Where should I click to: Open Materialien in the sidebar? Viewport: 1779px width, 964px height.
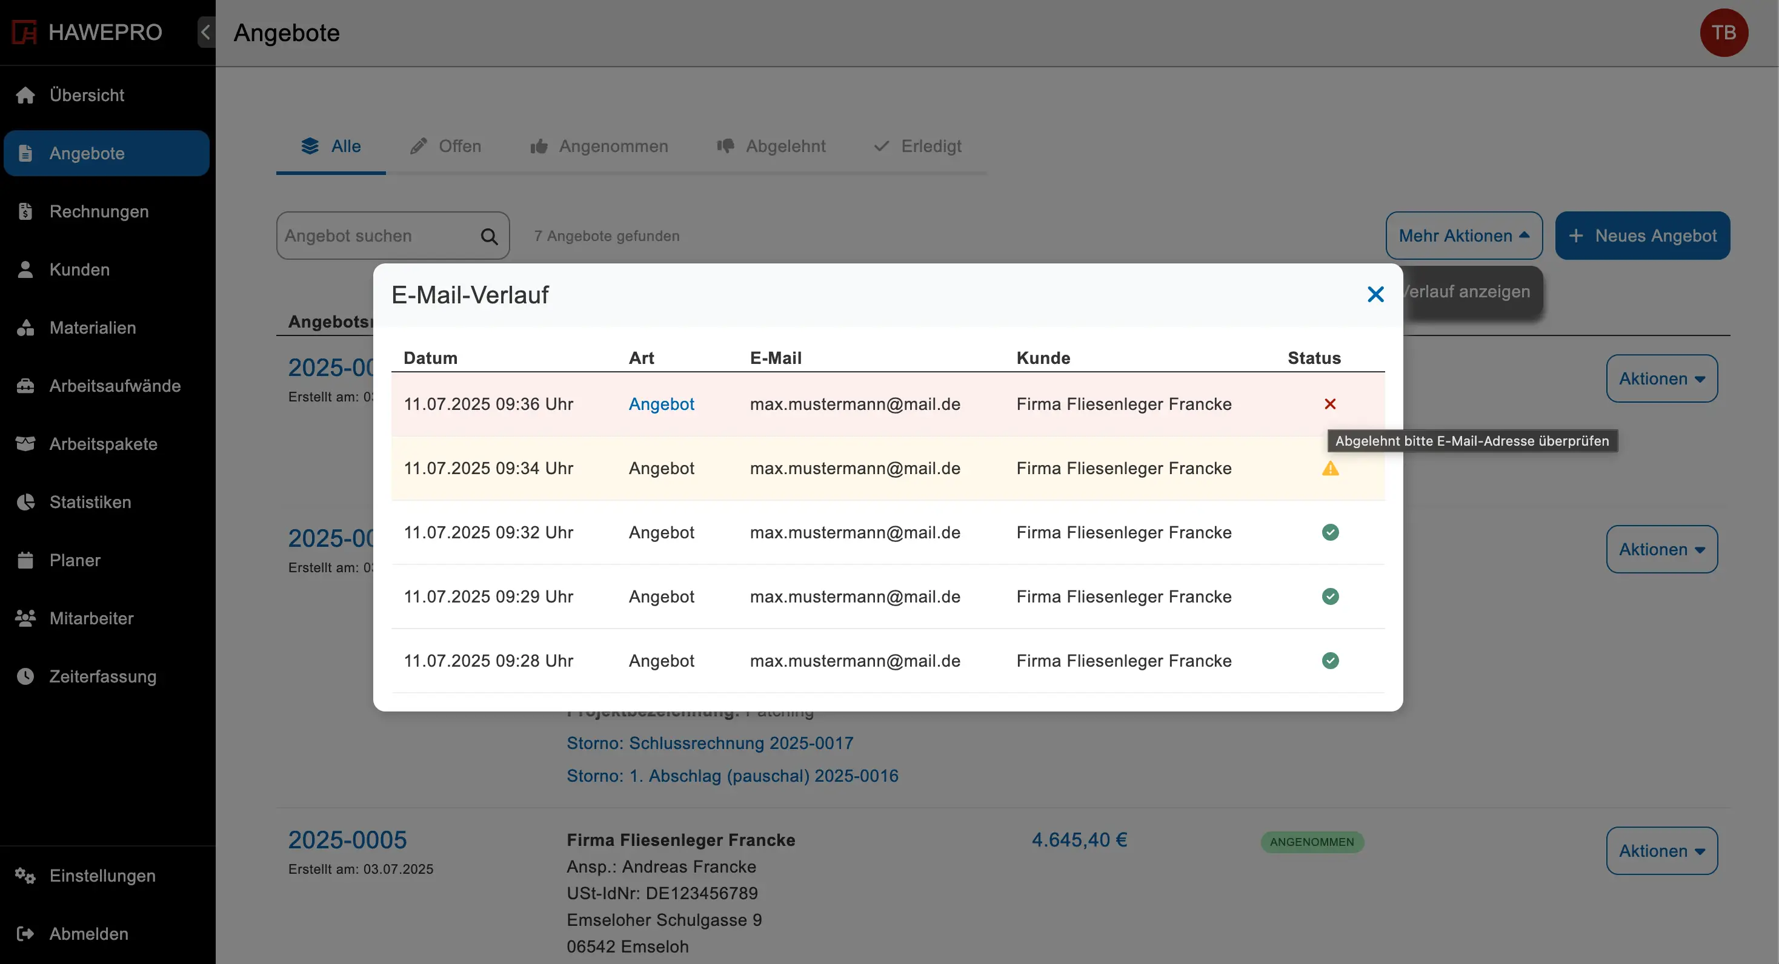[x=107, y=328]
